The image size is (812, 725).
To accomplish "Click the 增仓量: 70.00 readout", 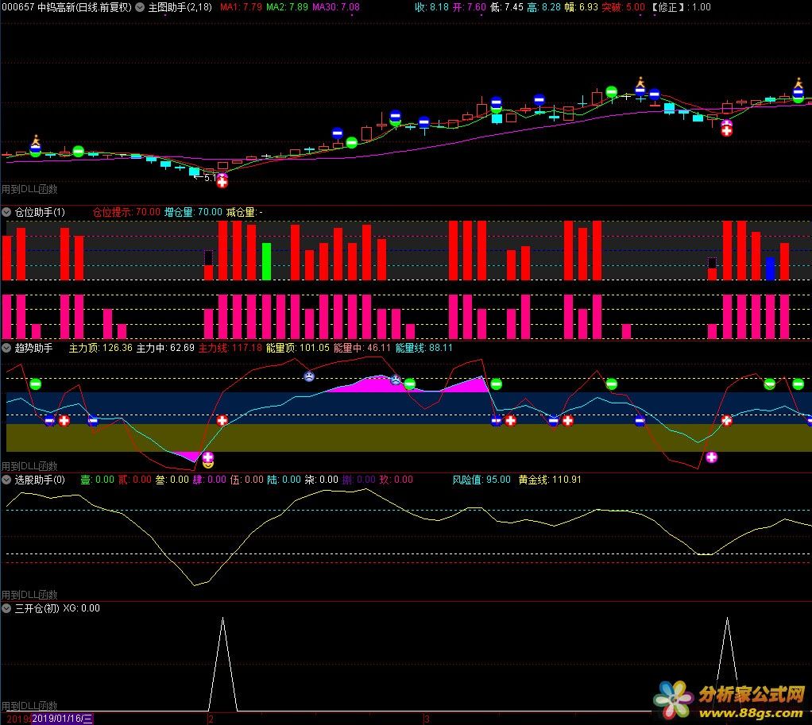I will coord(193,212).
